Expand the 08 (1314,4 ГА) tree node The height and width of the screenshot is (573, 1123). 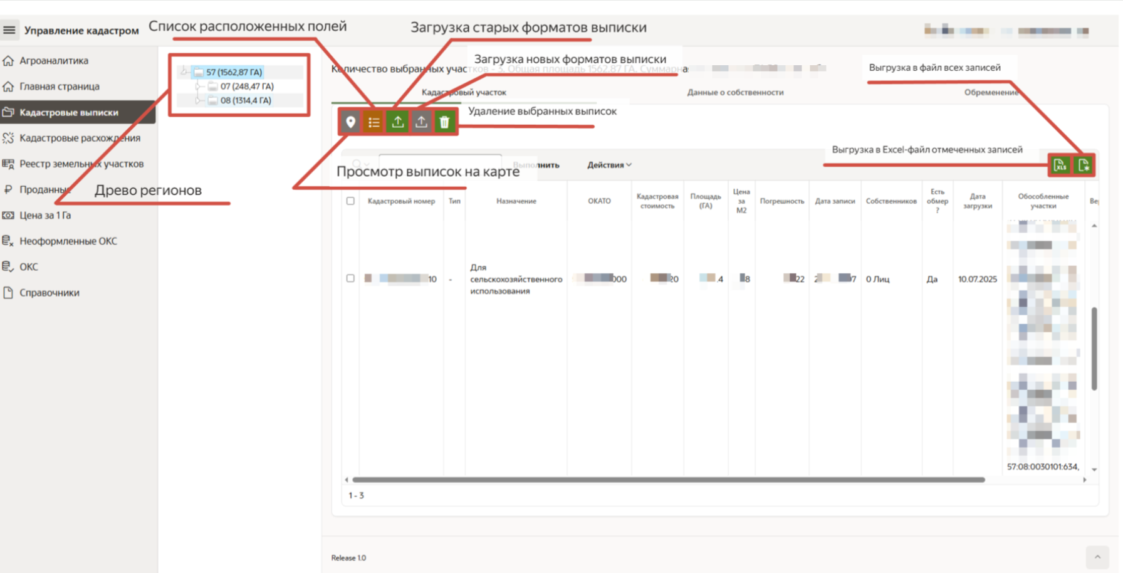click(198, 100)
